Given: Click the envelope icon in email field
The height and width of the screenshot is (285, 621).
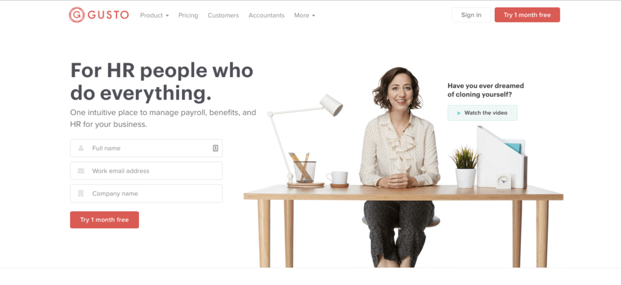Looking at the screenshot, I should [x=81, y=171].
